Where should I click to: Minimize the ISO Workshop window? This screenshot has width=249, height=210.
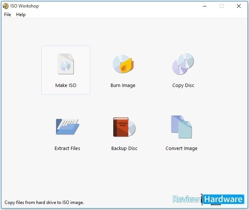coord(205,6)
